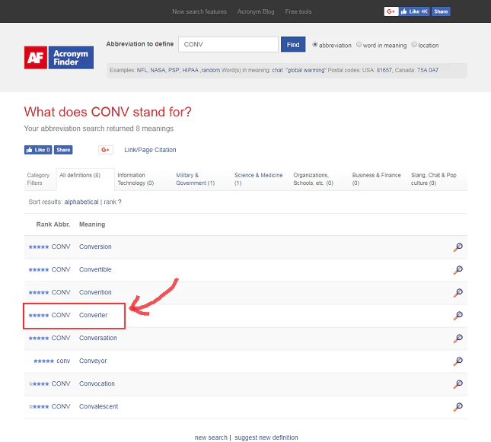Click the HIPAA example link
The width and height of the screenshot is (491, 442).
190,70
